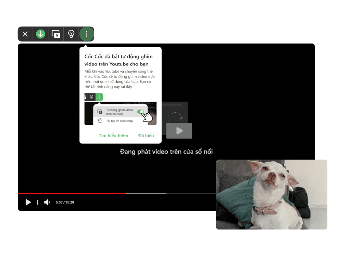Open the three-dot more options menu
Viewport: 345px width, 256px height.
point(87,34)
